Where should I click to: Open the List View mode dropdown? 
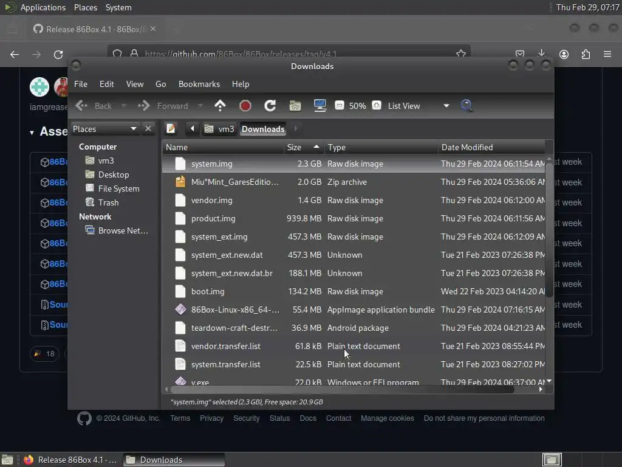(419, 106)
